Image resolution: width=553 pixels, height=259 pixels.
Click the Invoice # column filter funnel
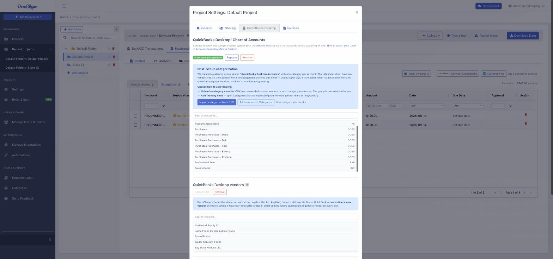coord(163,106)
